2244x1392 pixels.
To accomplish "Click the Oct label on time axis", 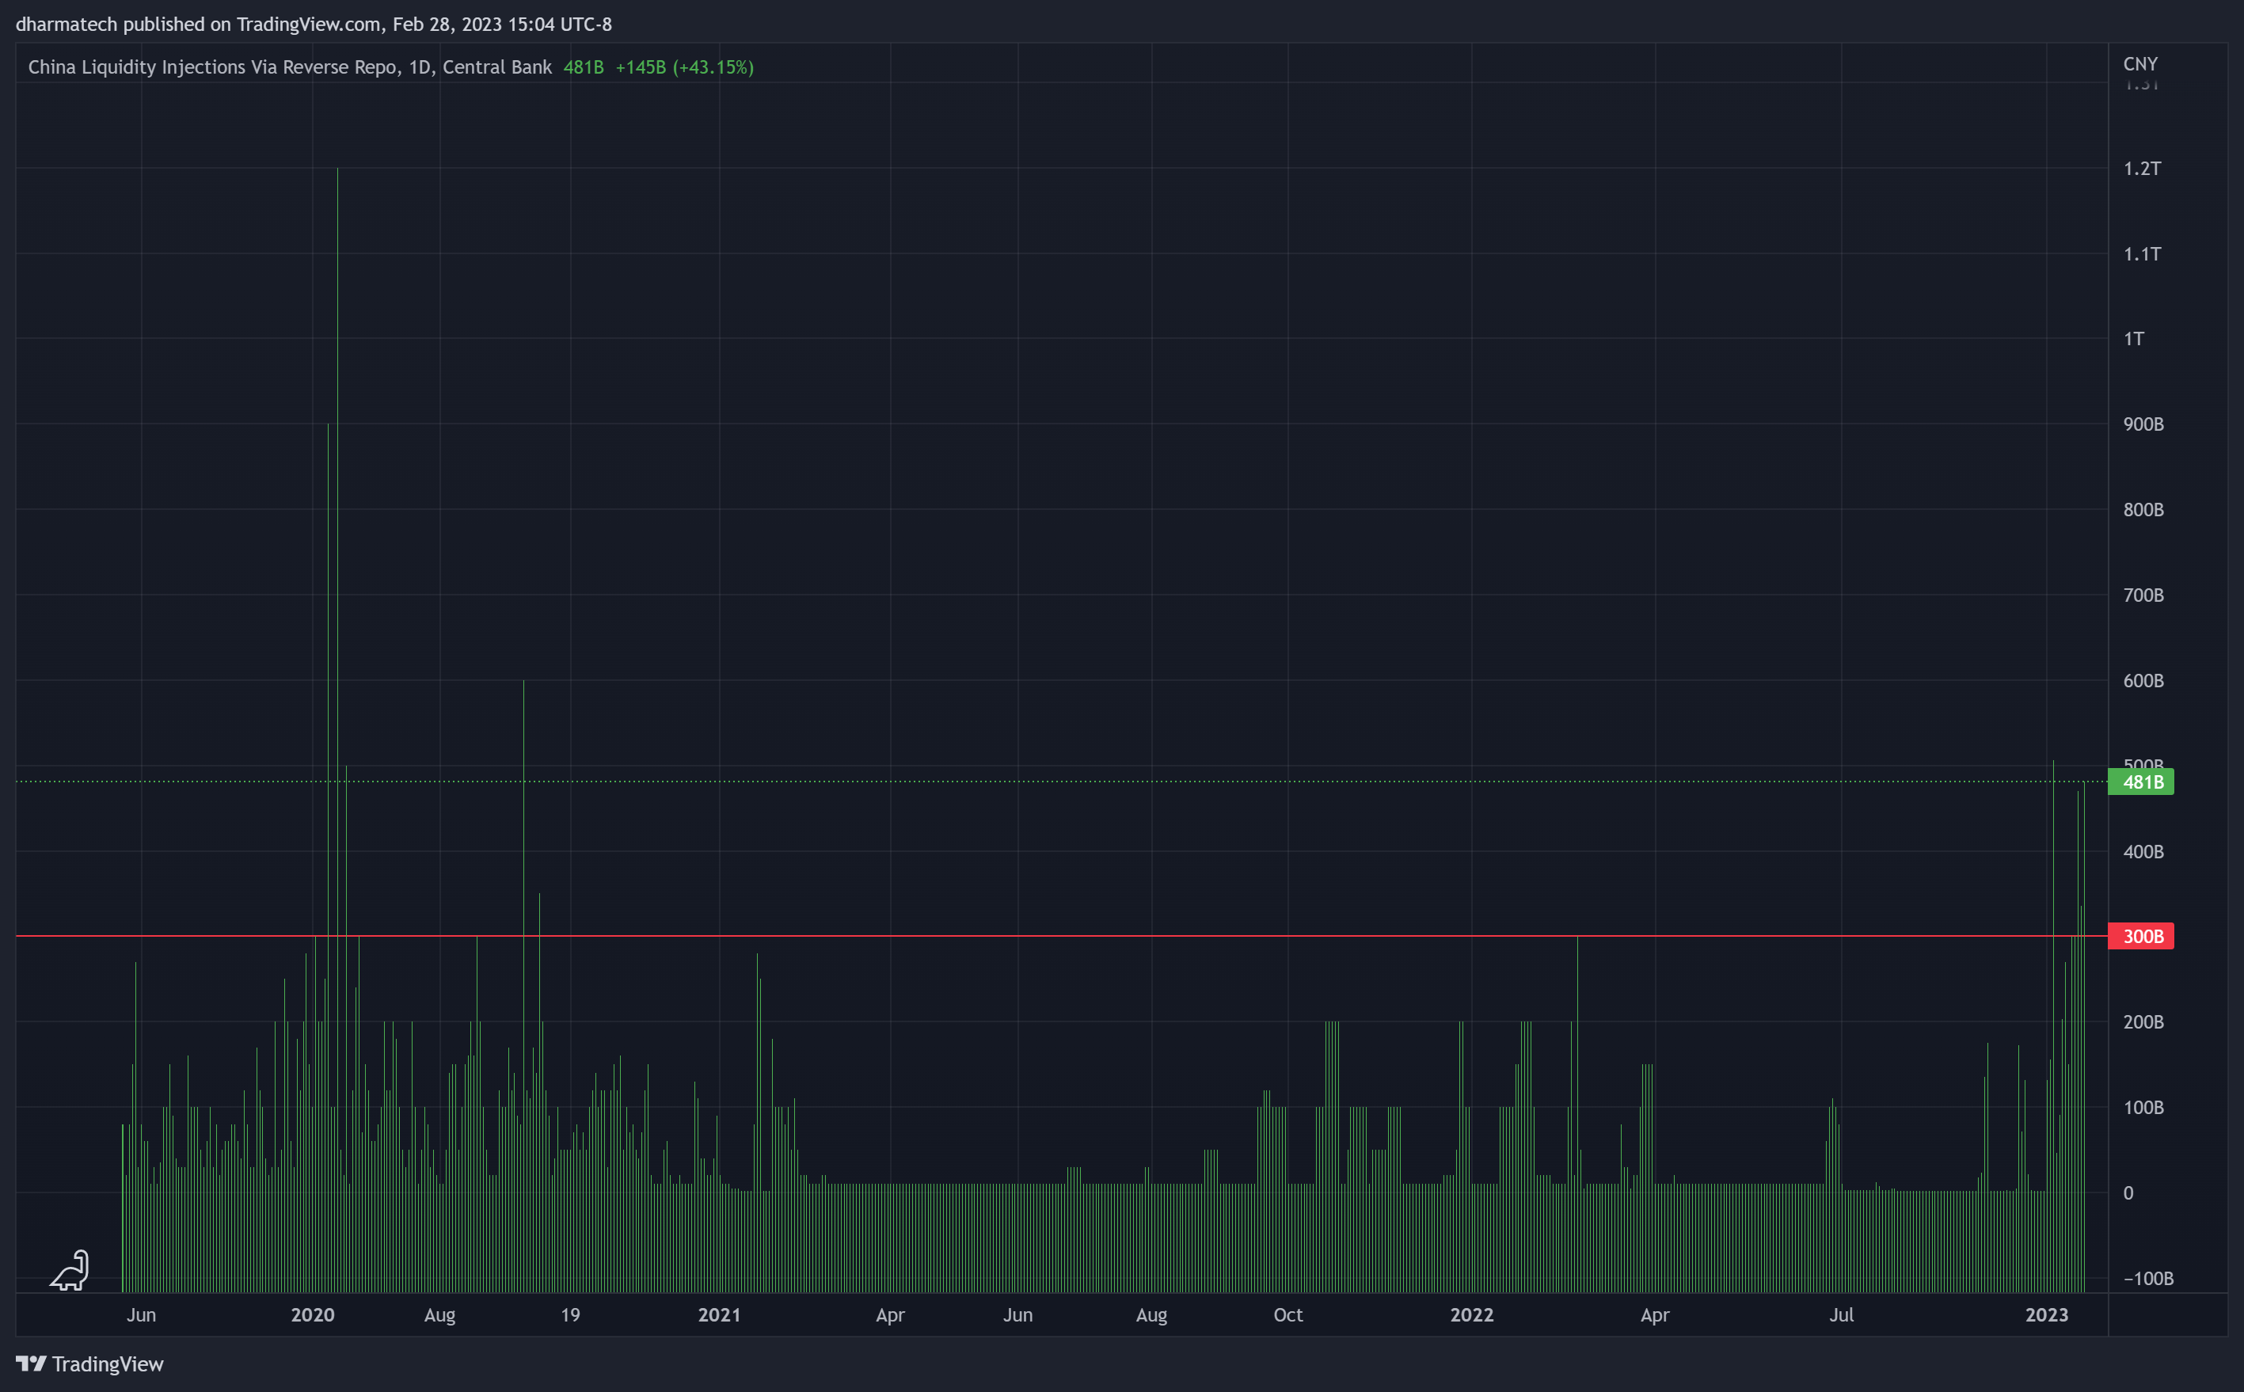I will click(1287, 1314).
